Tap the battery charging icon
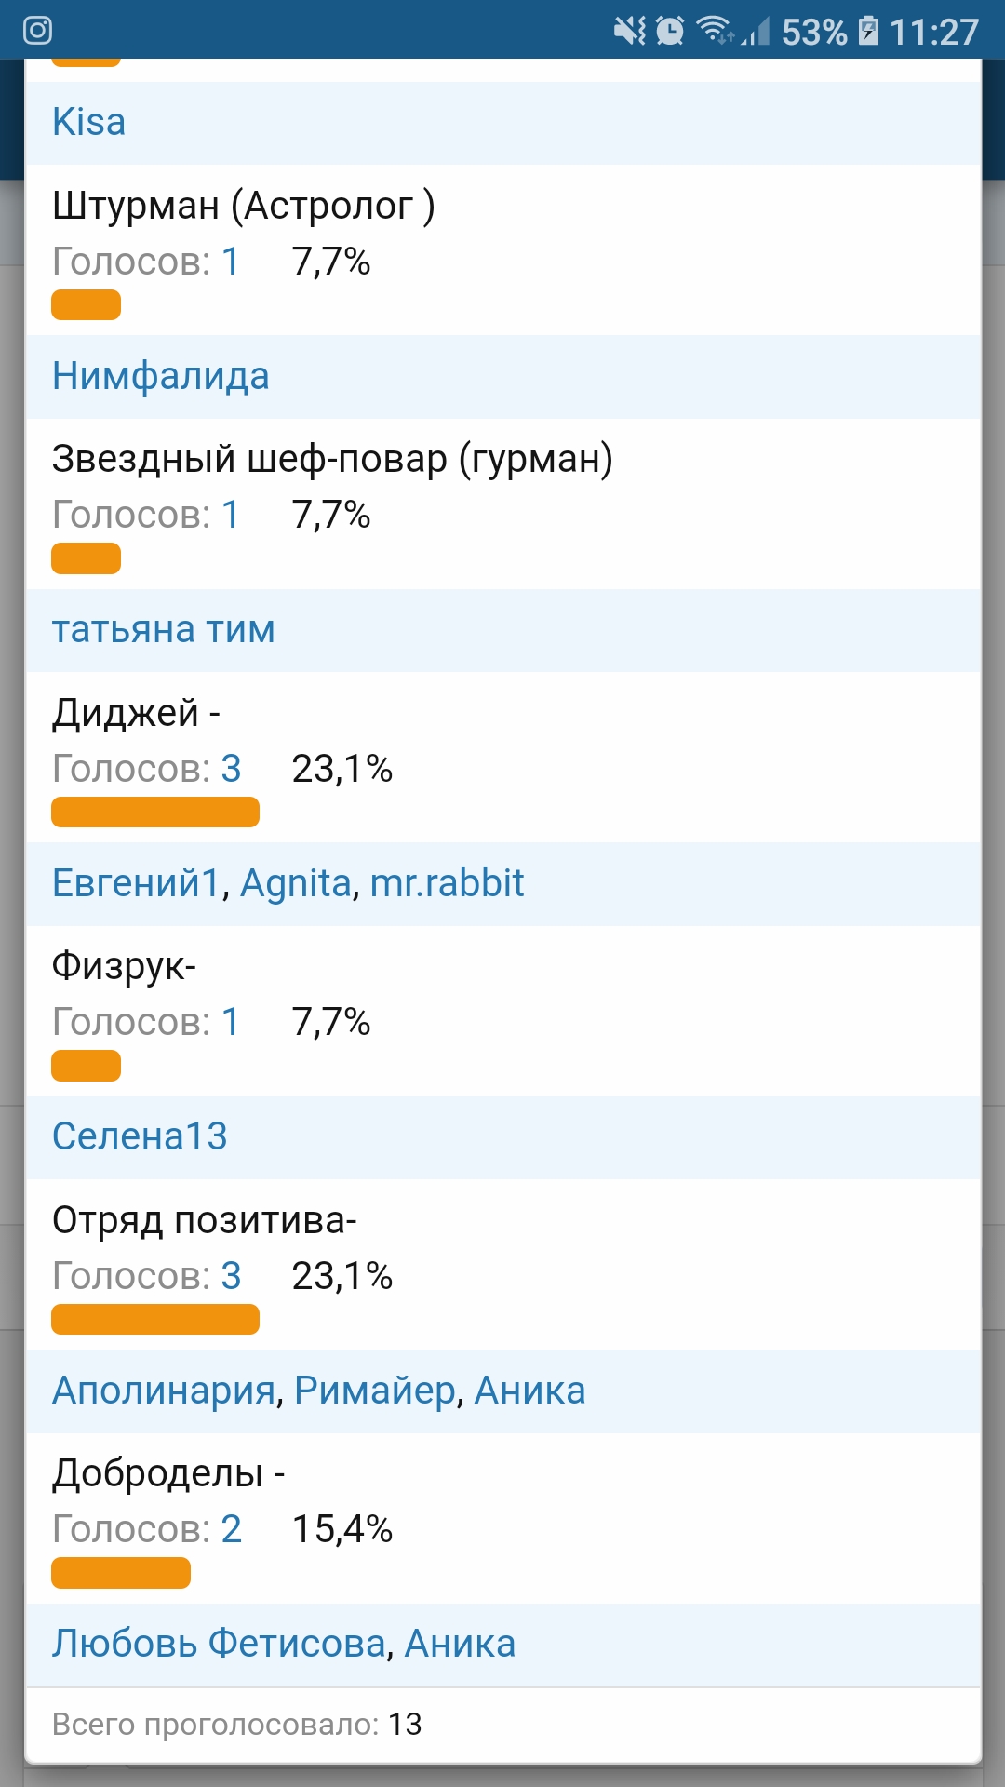The image size is (1005, 1787). pyautogui.click(x=867, y=31)
